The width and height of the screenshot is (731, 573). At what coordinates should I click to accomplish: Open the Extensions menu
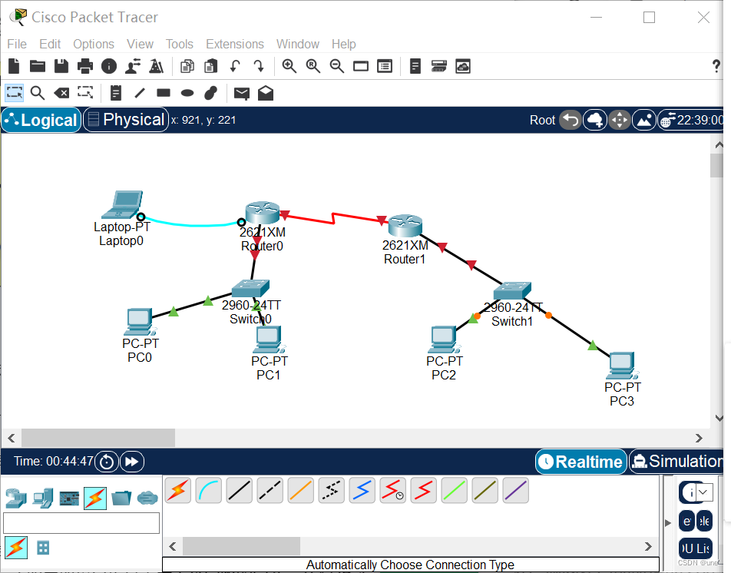(234, 44)
